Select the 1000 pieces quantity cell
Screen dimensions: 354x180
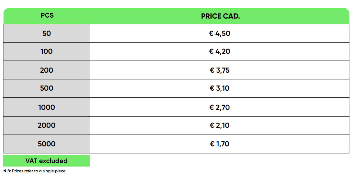pyautogui.click(x=47, y=107)
